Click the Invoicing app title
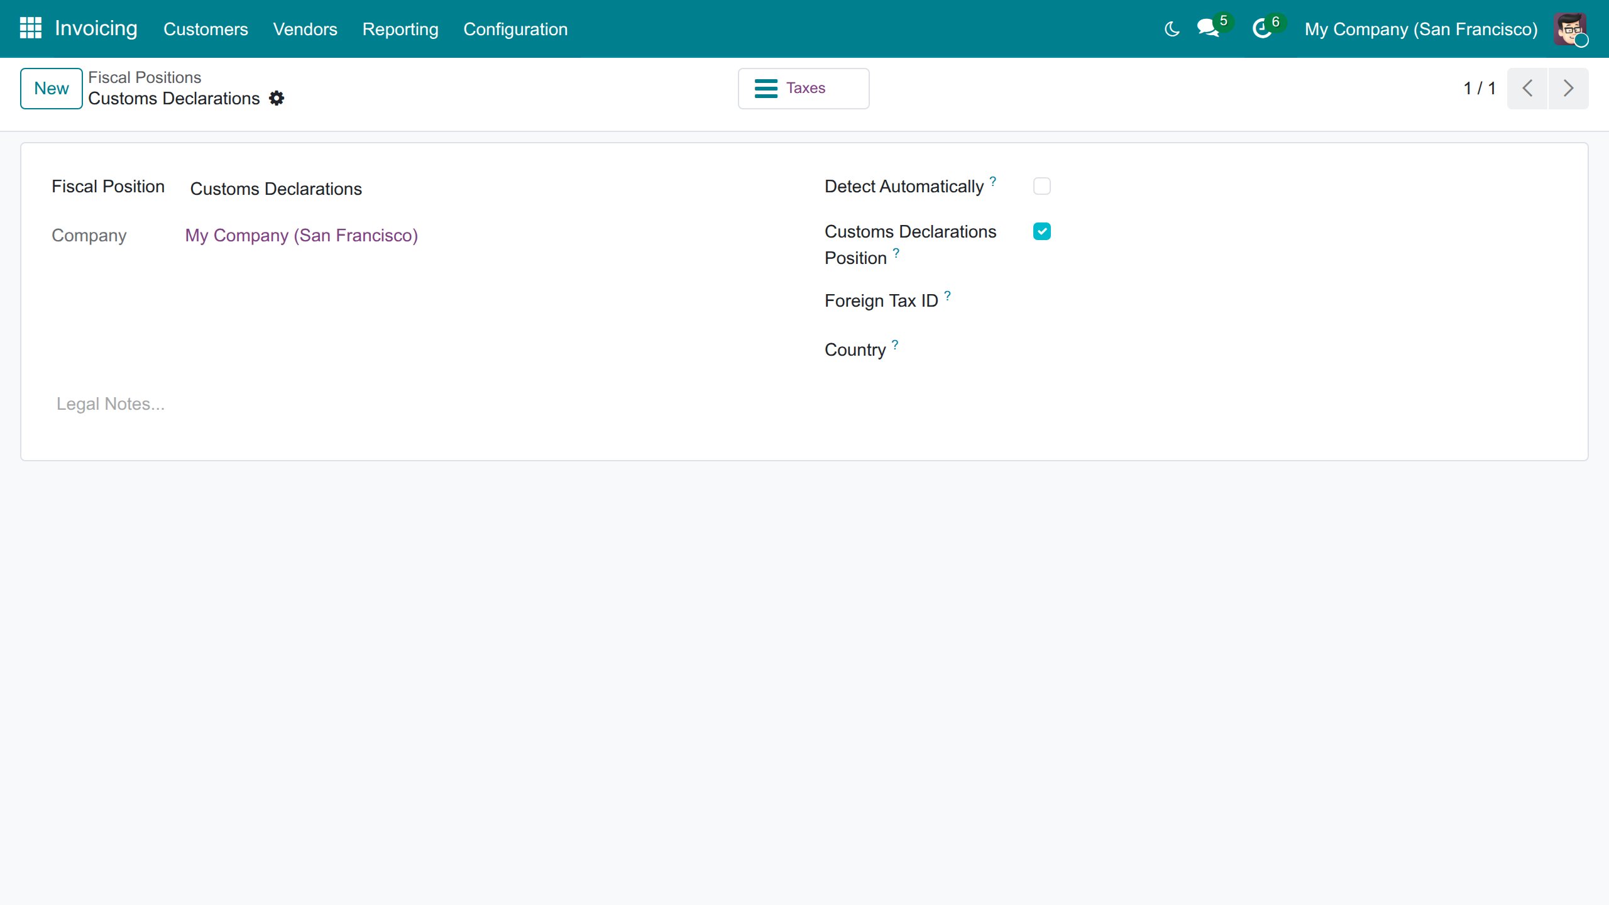The image size is (1609, 905). pos(96,28)
